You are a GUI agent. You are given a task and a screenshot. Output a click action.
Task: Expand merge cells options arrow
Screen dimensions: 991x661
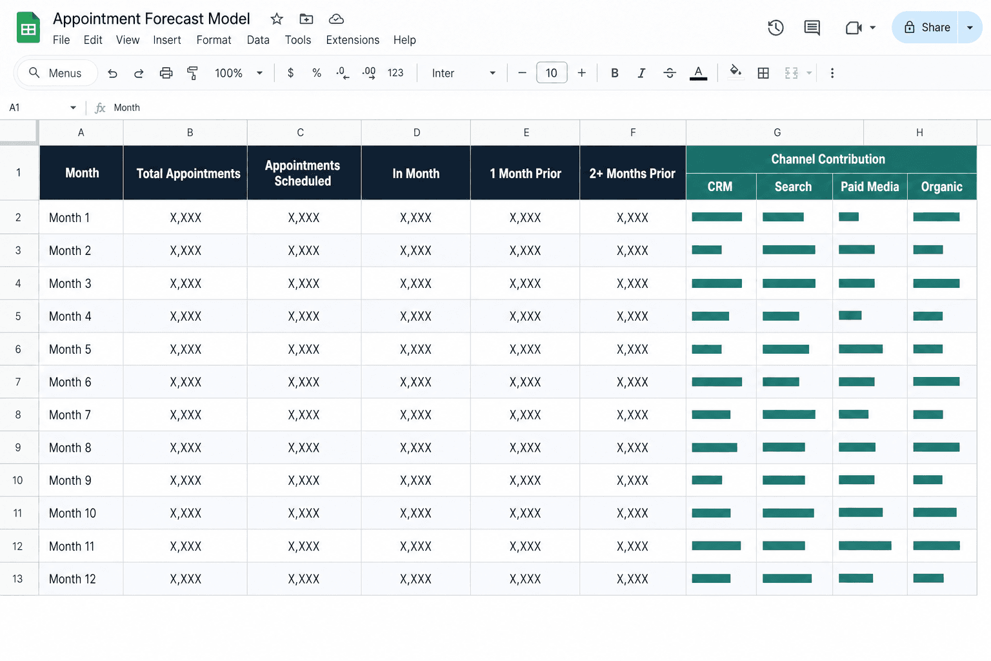[x=808, y=73]
